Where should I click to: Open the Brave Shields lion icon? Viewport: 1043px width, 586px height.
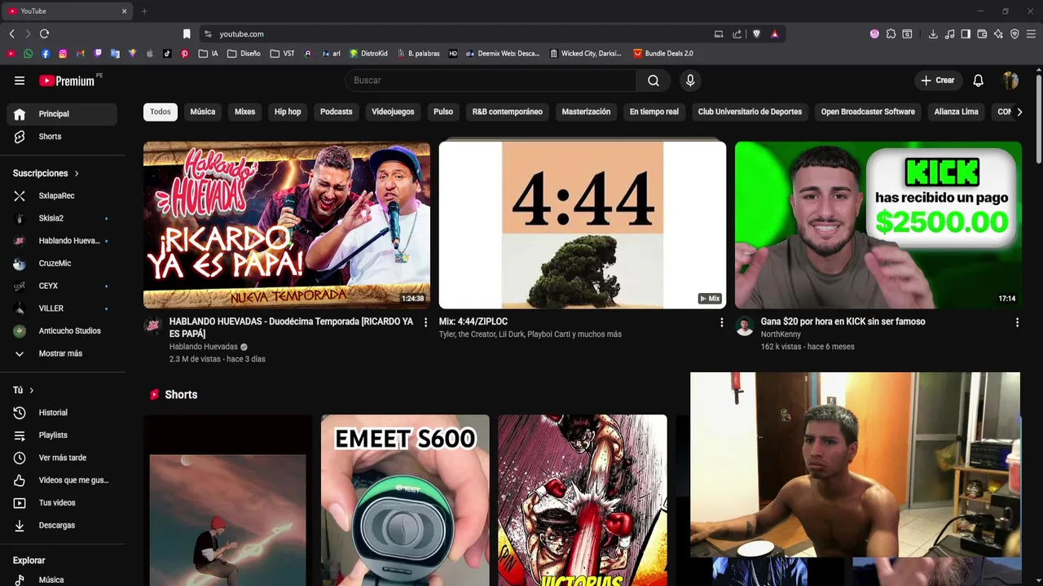tap(756, 34)
